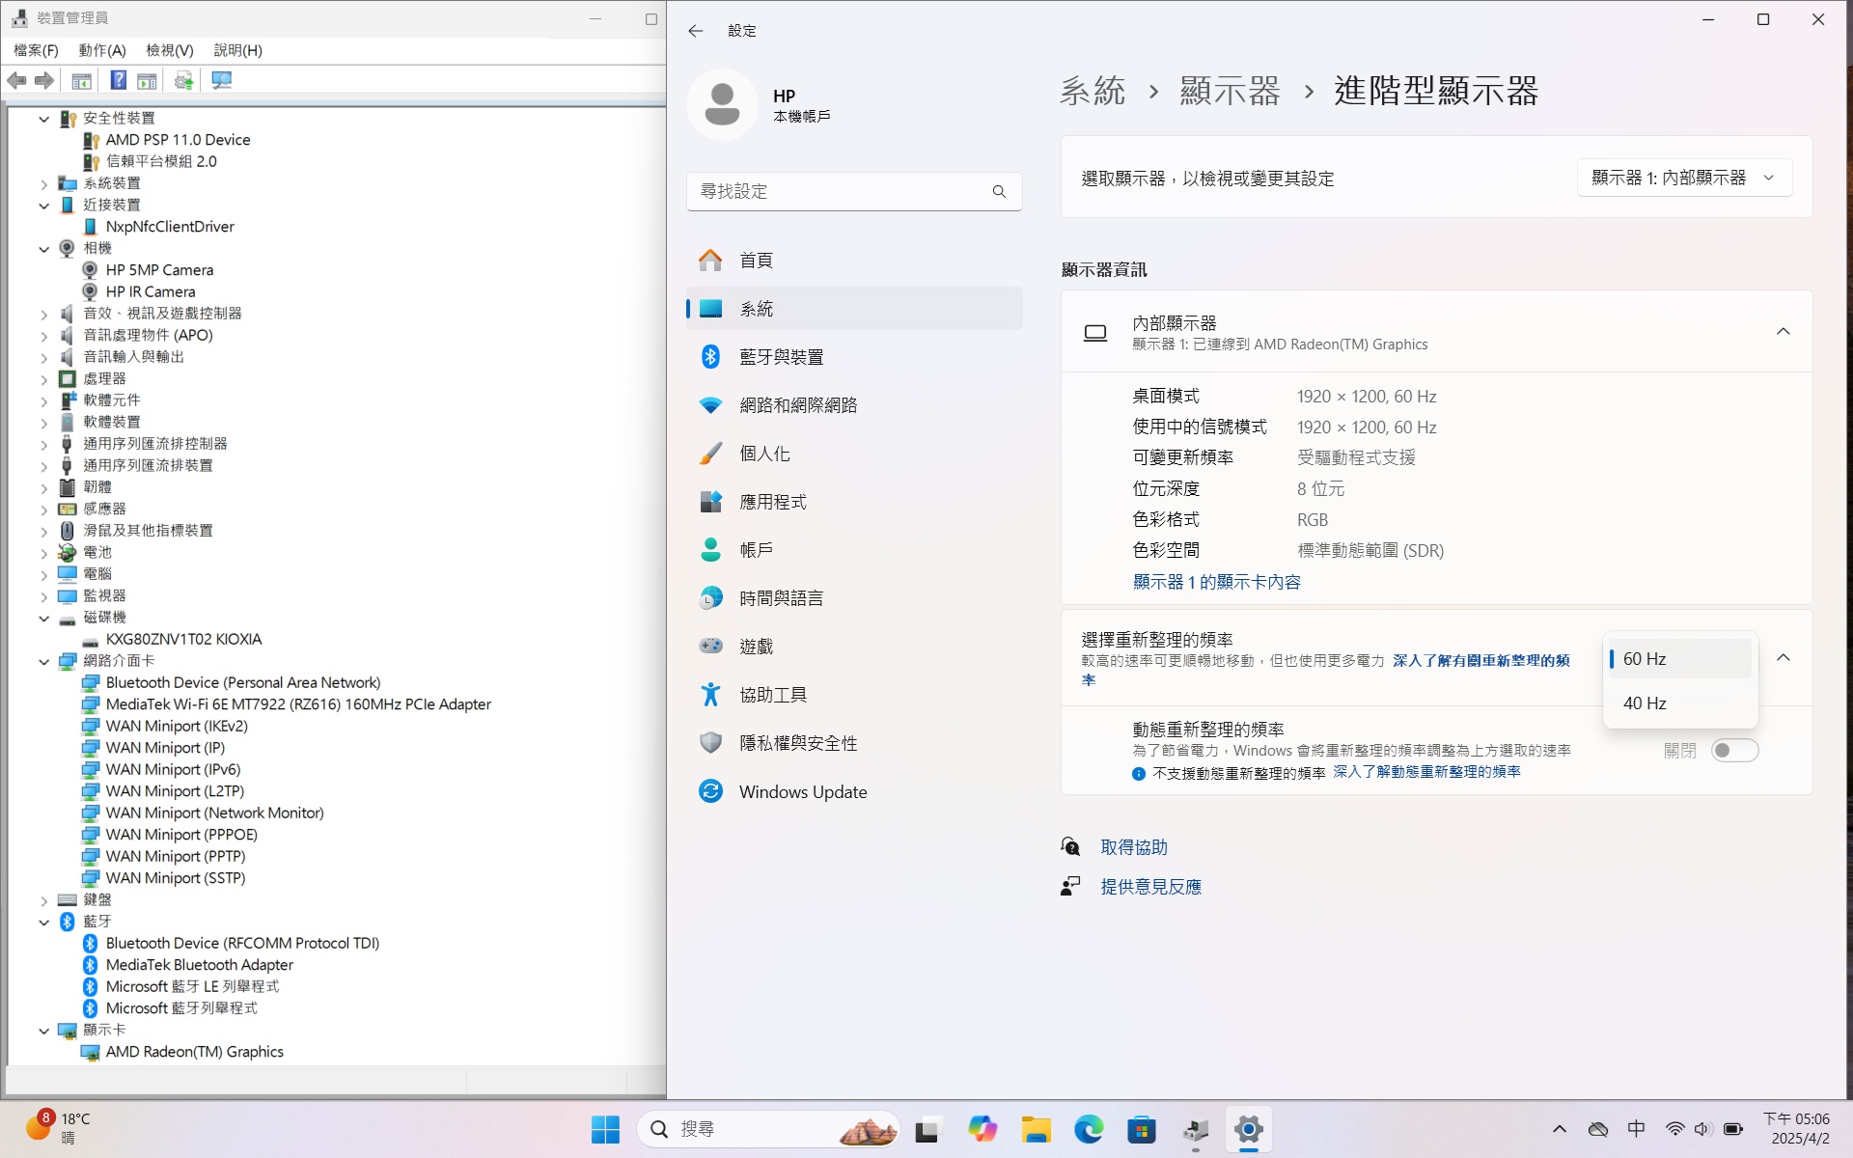
Task: Click the update device driver toolbar icon
Action: coord(183,80)
